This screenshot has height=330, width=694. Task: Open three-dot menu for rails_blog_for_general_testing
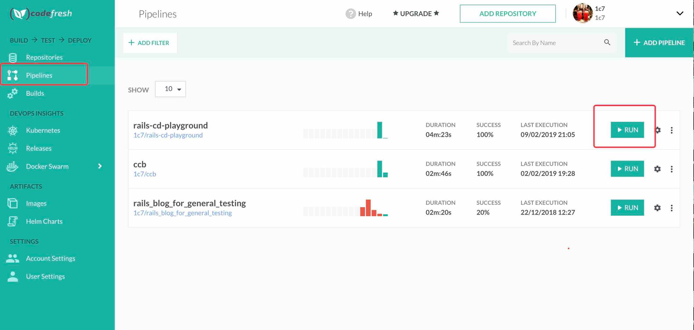point(671,208)
